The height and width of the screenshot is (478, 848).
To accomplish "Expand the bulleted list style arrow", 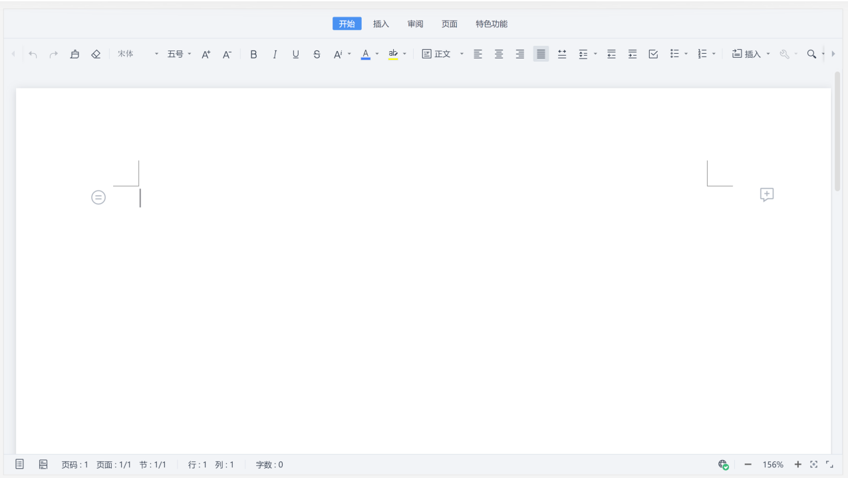I will pos(686,54).
